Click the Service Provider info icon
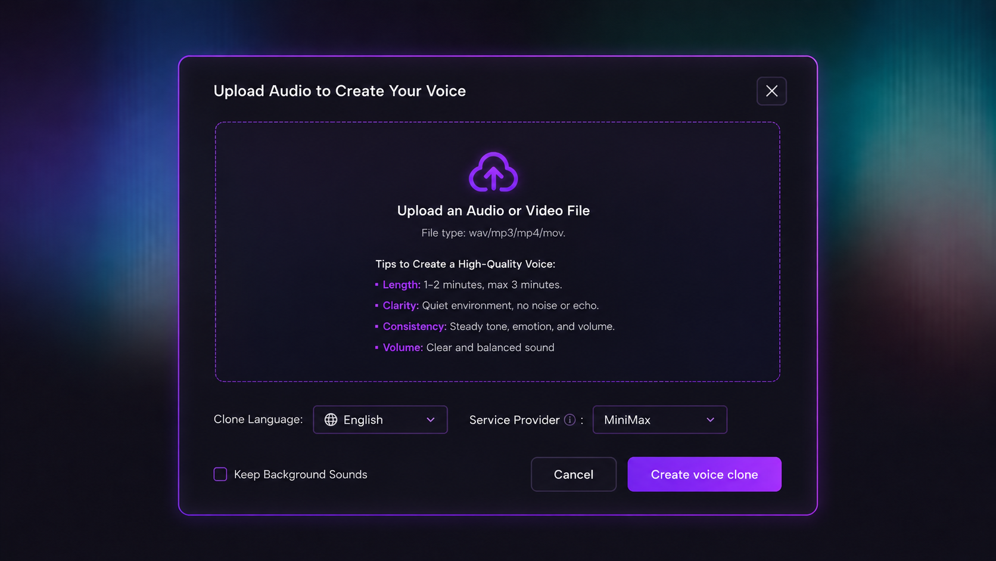The height and width of the screenshot is (561, 996). [x=570, y=420]
